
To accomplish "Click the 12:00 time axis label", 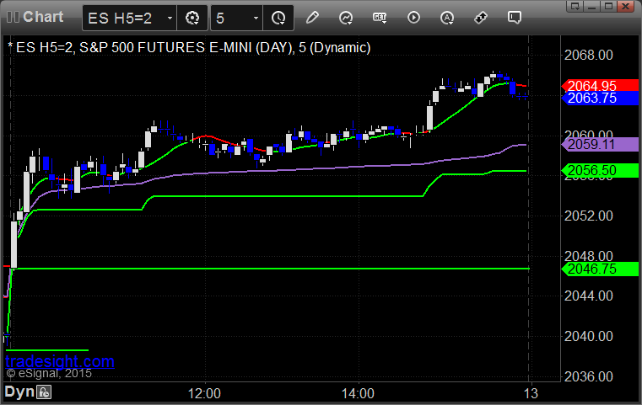I will click(x=204, y=393).
